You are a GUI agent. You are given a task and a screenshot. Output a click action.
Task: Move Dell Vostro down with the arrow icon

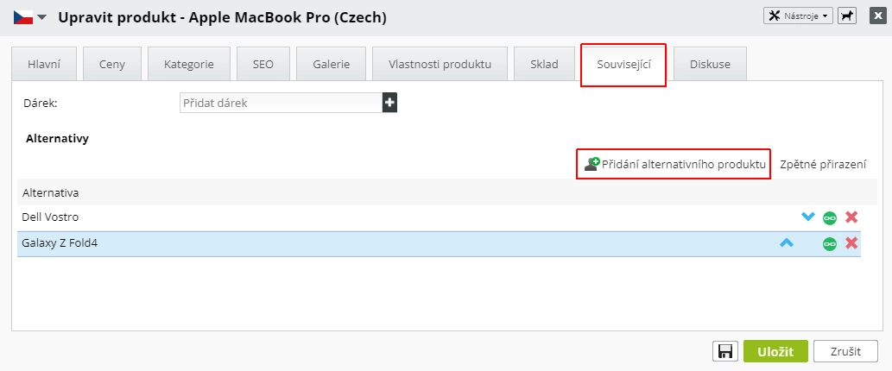(808, 217)
